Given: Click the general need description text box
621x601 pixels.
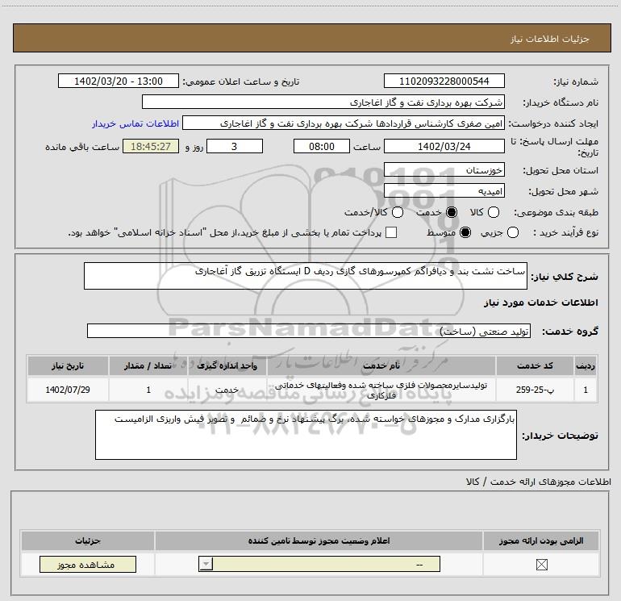Looking at the screenshot, I should click(x=306, y=276).
